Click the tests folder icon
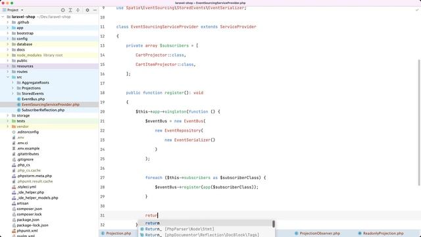This screenshot has height=237, width=421. point(14,121)
